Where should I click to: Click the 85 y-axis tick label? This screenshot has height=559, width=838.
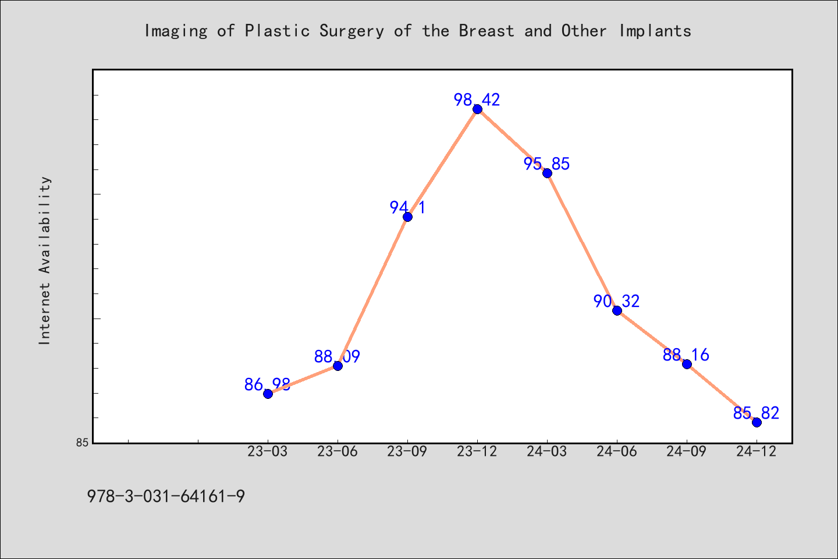(x=83, y=443)
